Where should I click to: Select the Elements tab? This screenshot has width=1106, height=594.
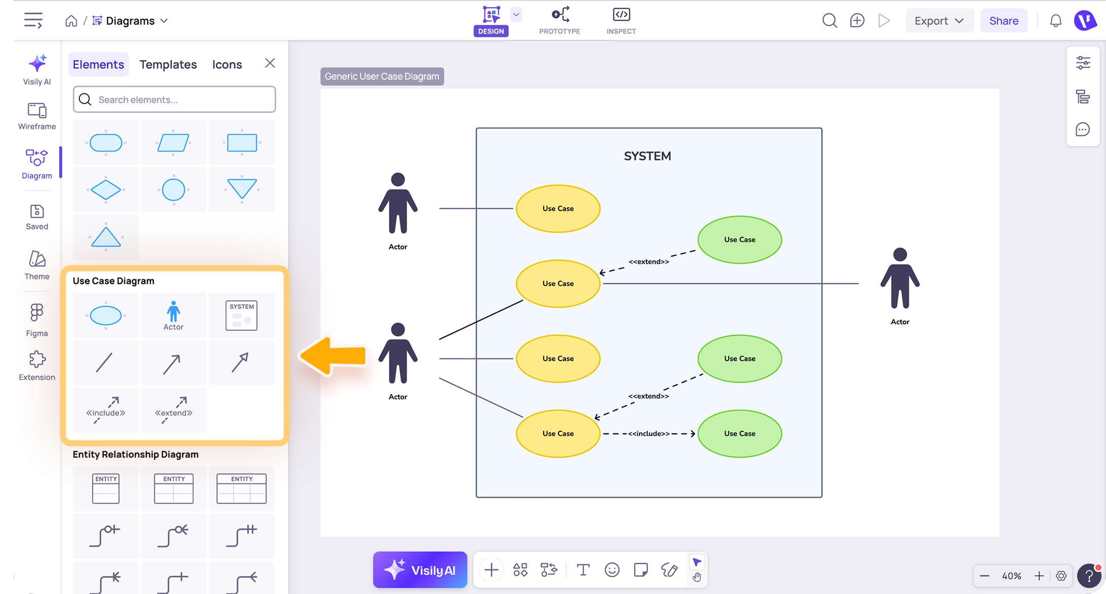tap(98, 64)
